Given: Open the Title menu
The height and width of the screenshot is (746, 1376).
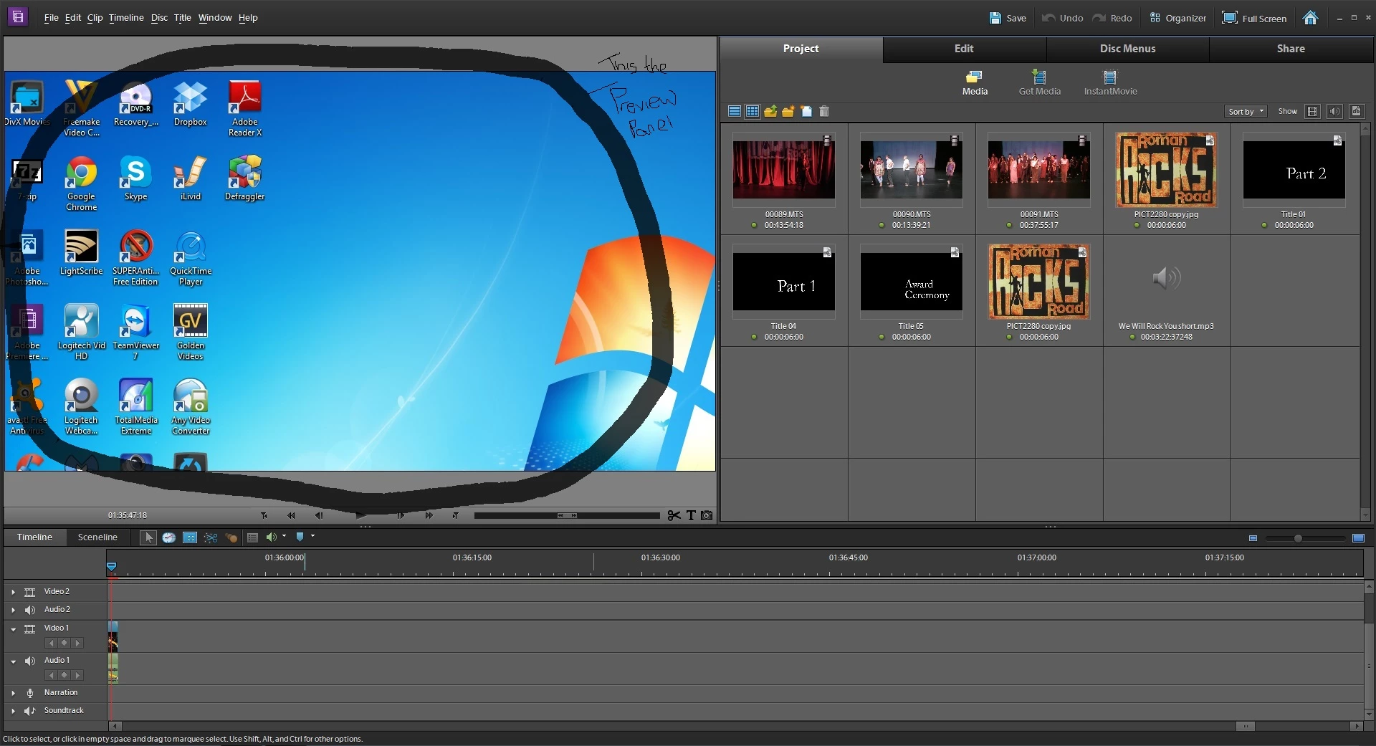Looking at the screenshot, I should pos(183,18).
